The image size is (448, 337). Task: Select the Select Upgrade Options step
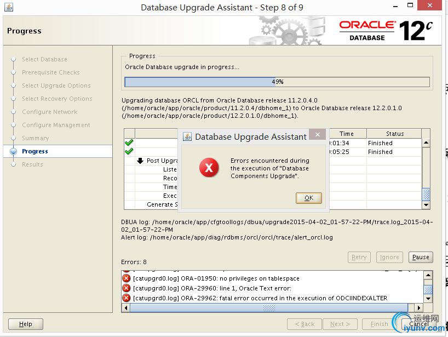56,85
